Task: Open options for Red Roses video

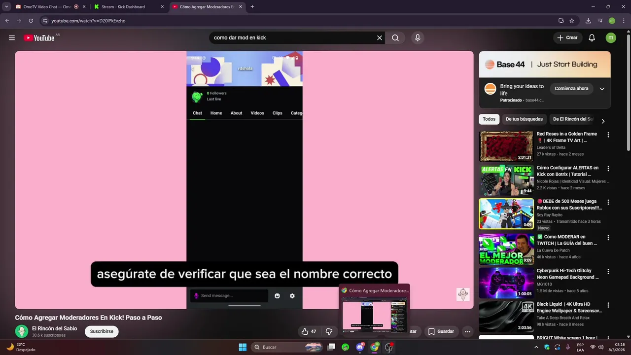Action: click(x=608, y=135)
